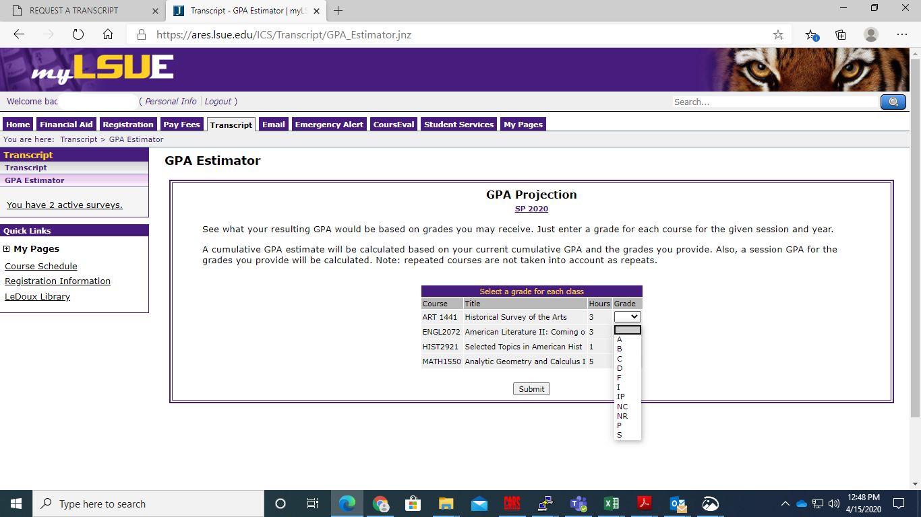Expand My Pages plus icon
The image size is (921, 517).
click(x=7, y=249)
